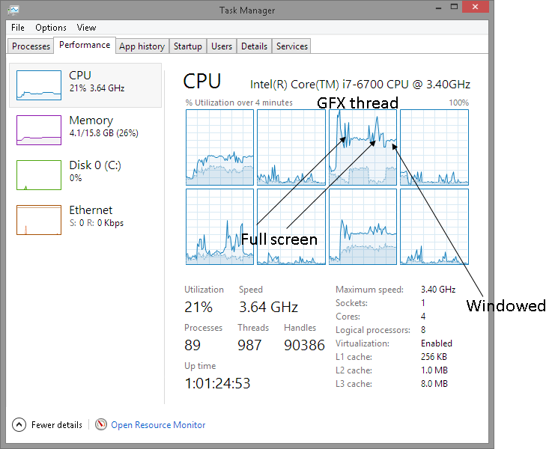Click the Fewer details button label
This screenshot has width=558, height=449.
57,425
